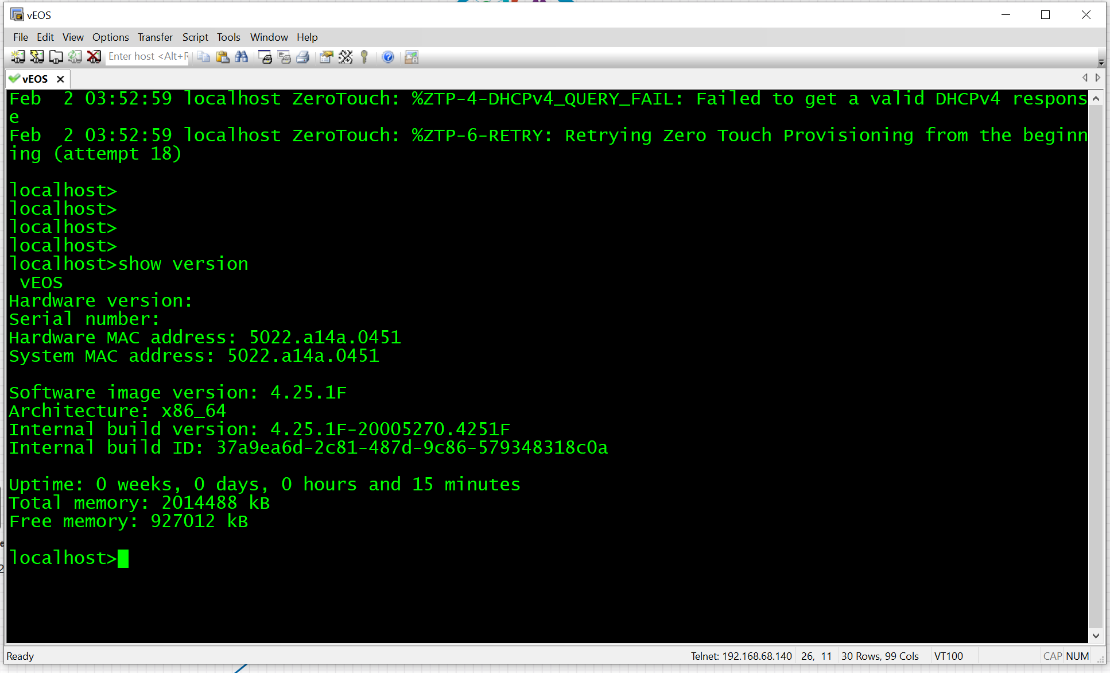Open the Transfer menu

[x=155, y=37]
